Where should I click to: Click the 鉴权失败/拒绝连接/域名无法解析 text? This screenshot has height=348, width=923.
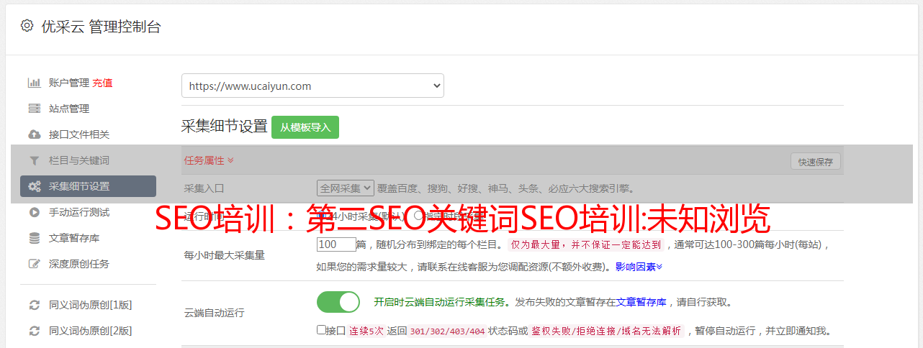(x=607, y=331)
